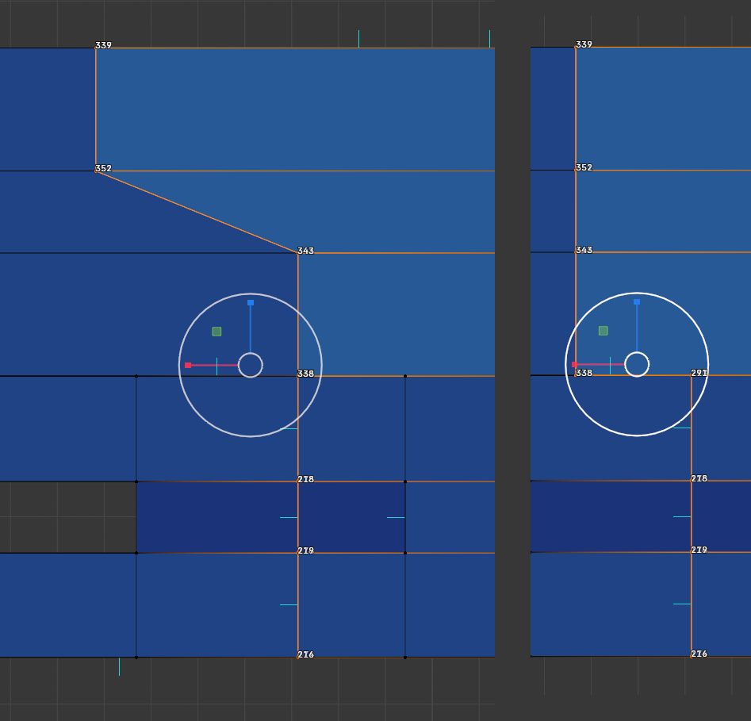Viewport: 751px width, 721px height.
Task: Select vertex 218 in the left viewport
Action: [x=298, y=481]
